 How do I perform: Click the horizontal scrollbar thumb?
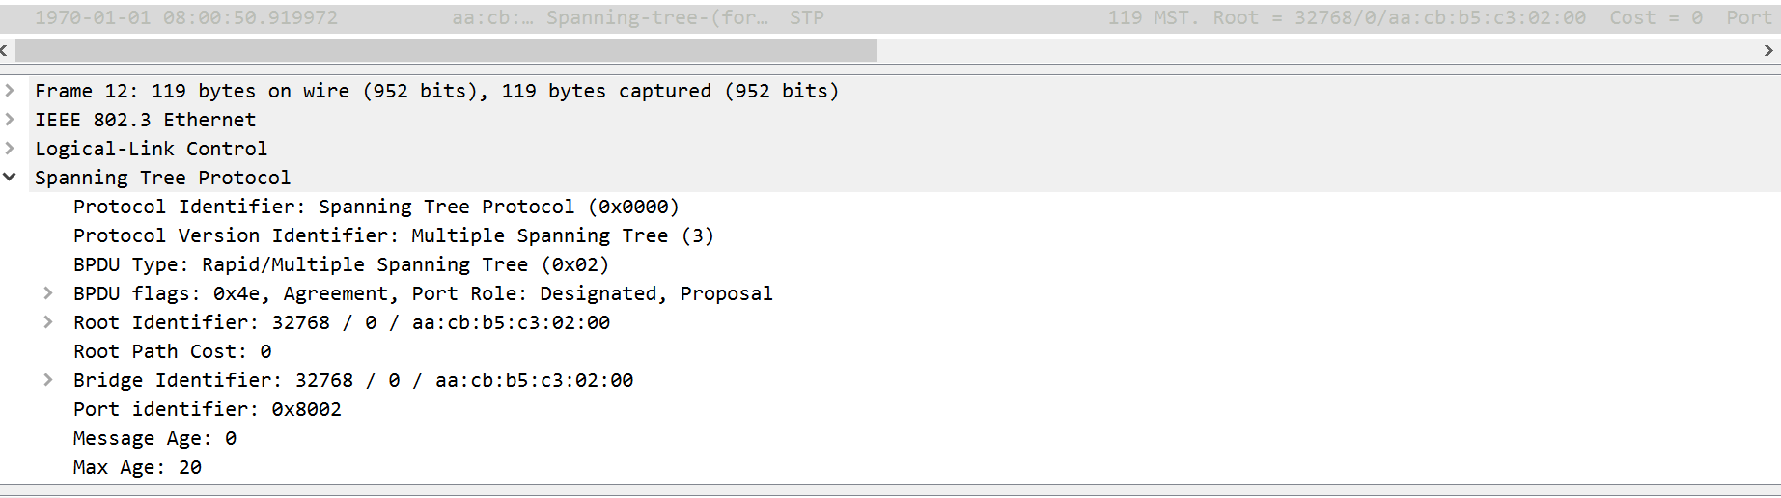446,50
